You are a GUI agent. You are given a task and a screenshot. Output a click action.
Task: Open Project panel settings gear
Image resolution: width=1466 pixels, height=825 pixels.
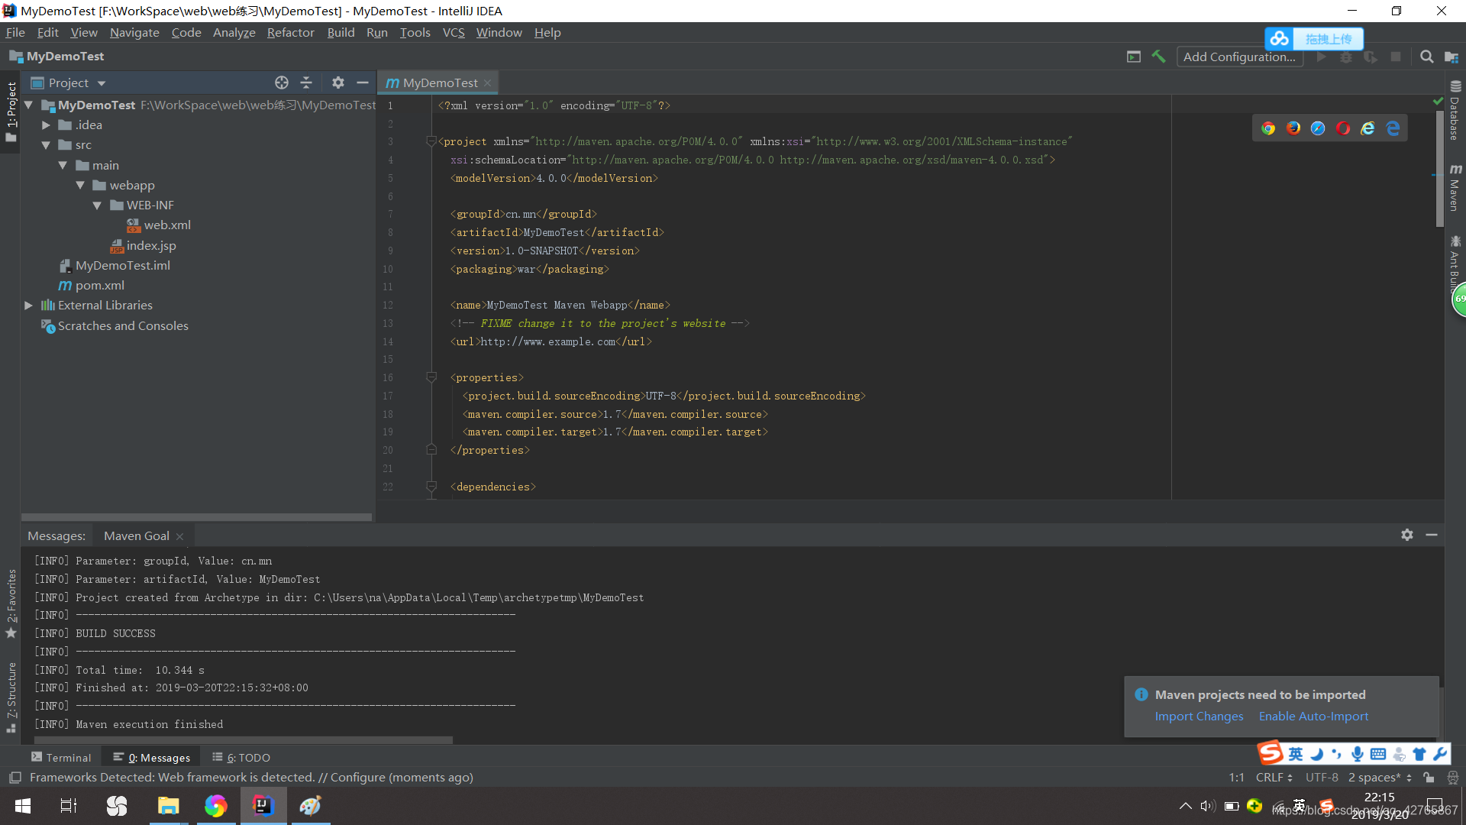(x=338, y=82)
